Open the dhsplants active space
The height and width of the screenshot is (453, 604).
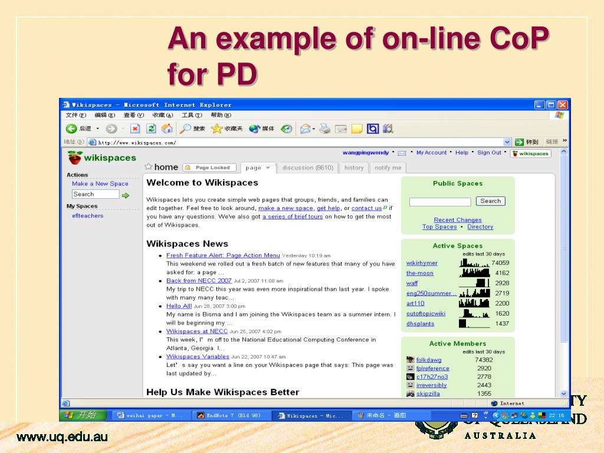click(x=420, y=324)
